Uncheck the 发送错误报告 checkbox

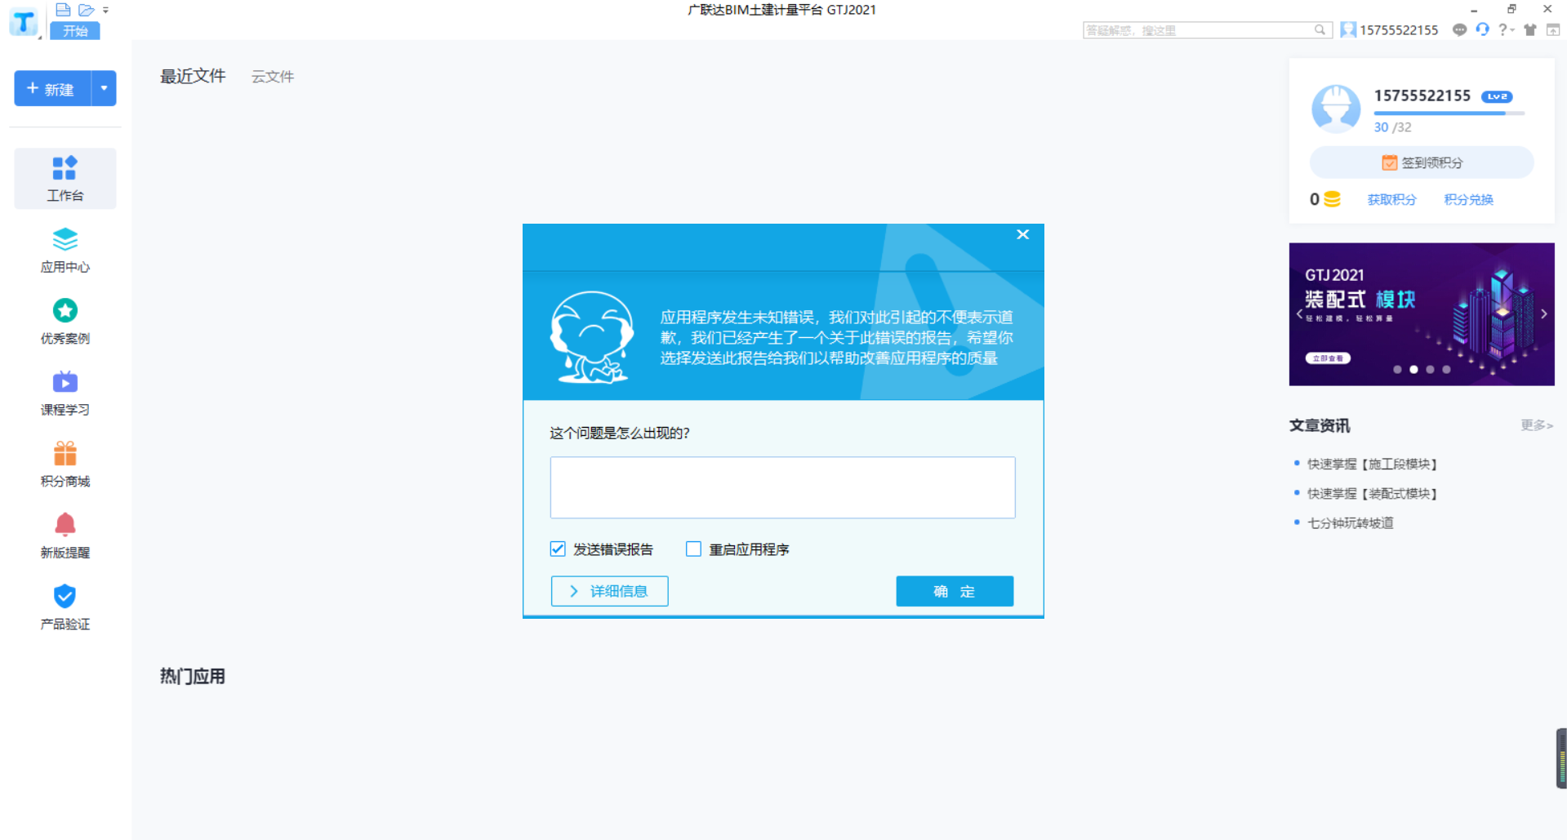click(x=558, y=549)
